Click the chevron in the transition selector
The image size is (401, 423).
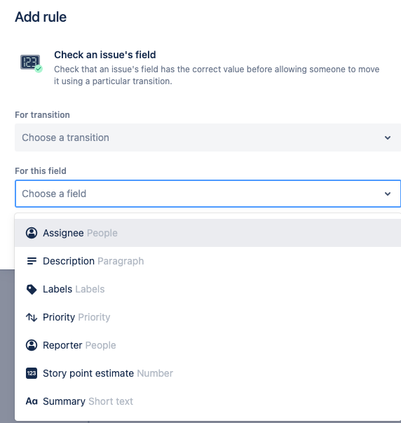click(388, 137)
